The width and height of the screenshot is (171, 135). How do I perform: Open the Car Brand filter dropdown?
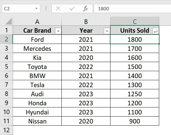(x=58, y=31)
